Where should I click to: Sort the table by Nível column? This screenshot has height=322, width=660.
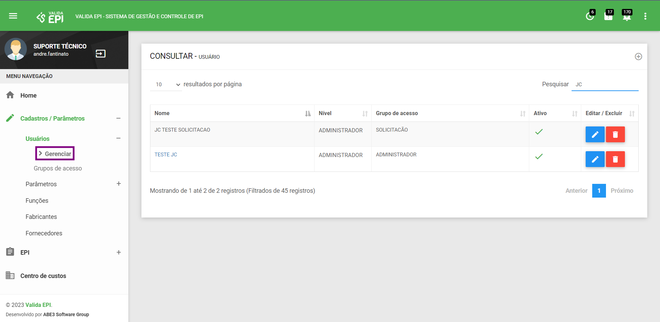(x=343, y=113)
